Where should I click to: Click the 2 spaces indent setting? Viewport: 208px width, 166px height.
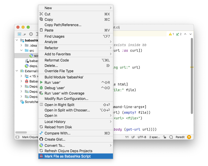point(155,137)
